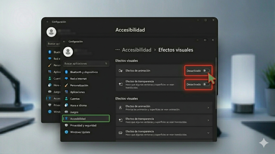Click the brush icon in back window sidebar

click(50, 65)
